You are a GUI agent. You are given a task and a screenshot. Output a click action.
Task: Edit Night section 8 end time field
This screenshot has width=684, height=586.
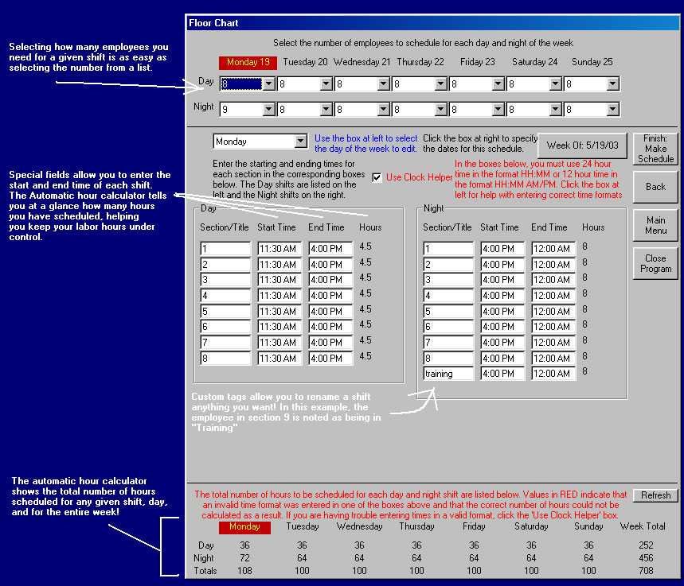point(553,358)
